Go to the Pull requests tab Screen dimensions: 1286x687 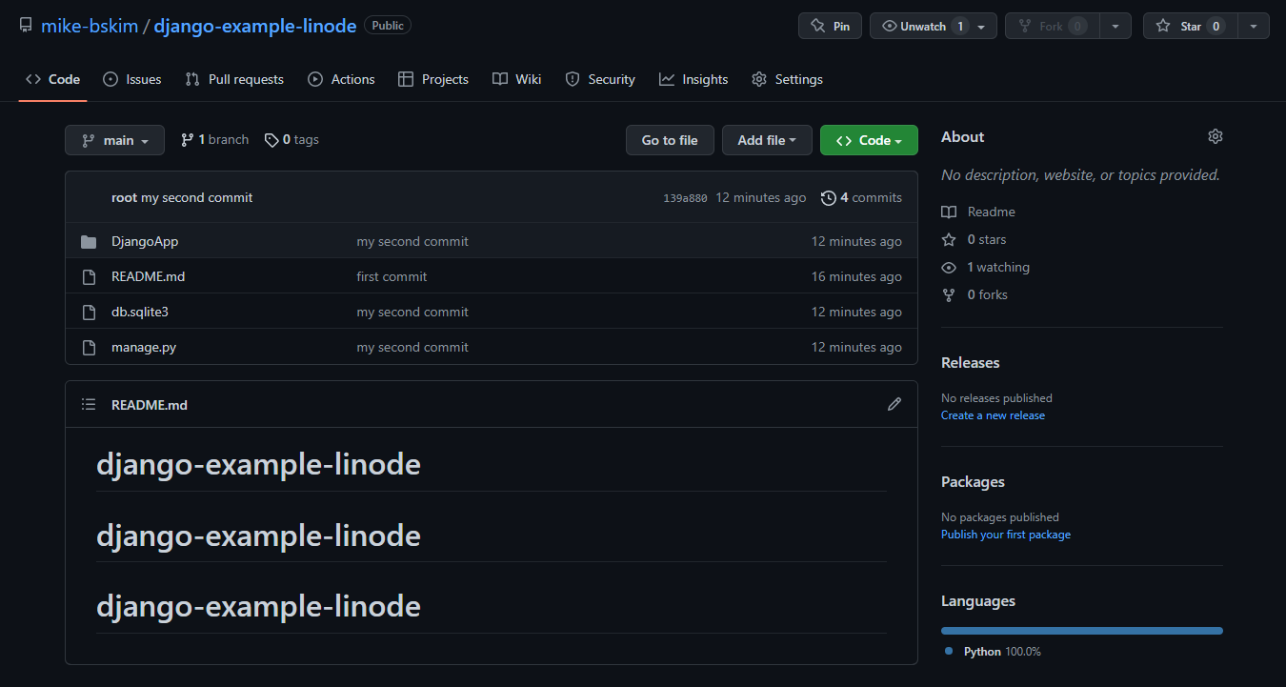234,79
